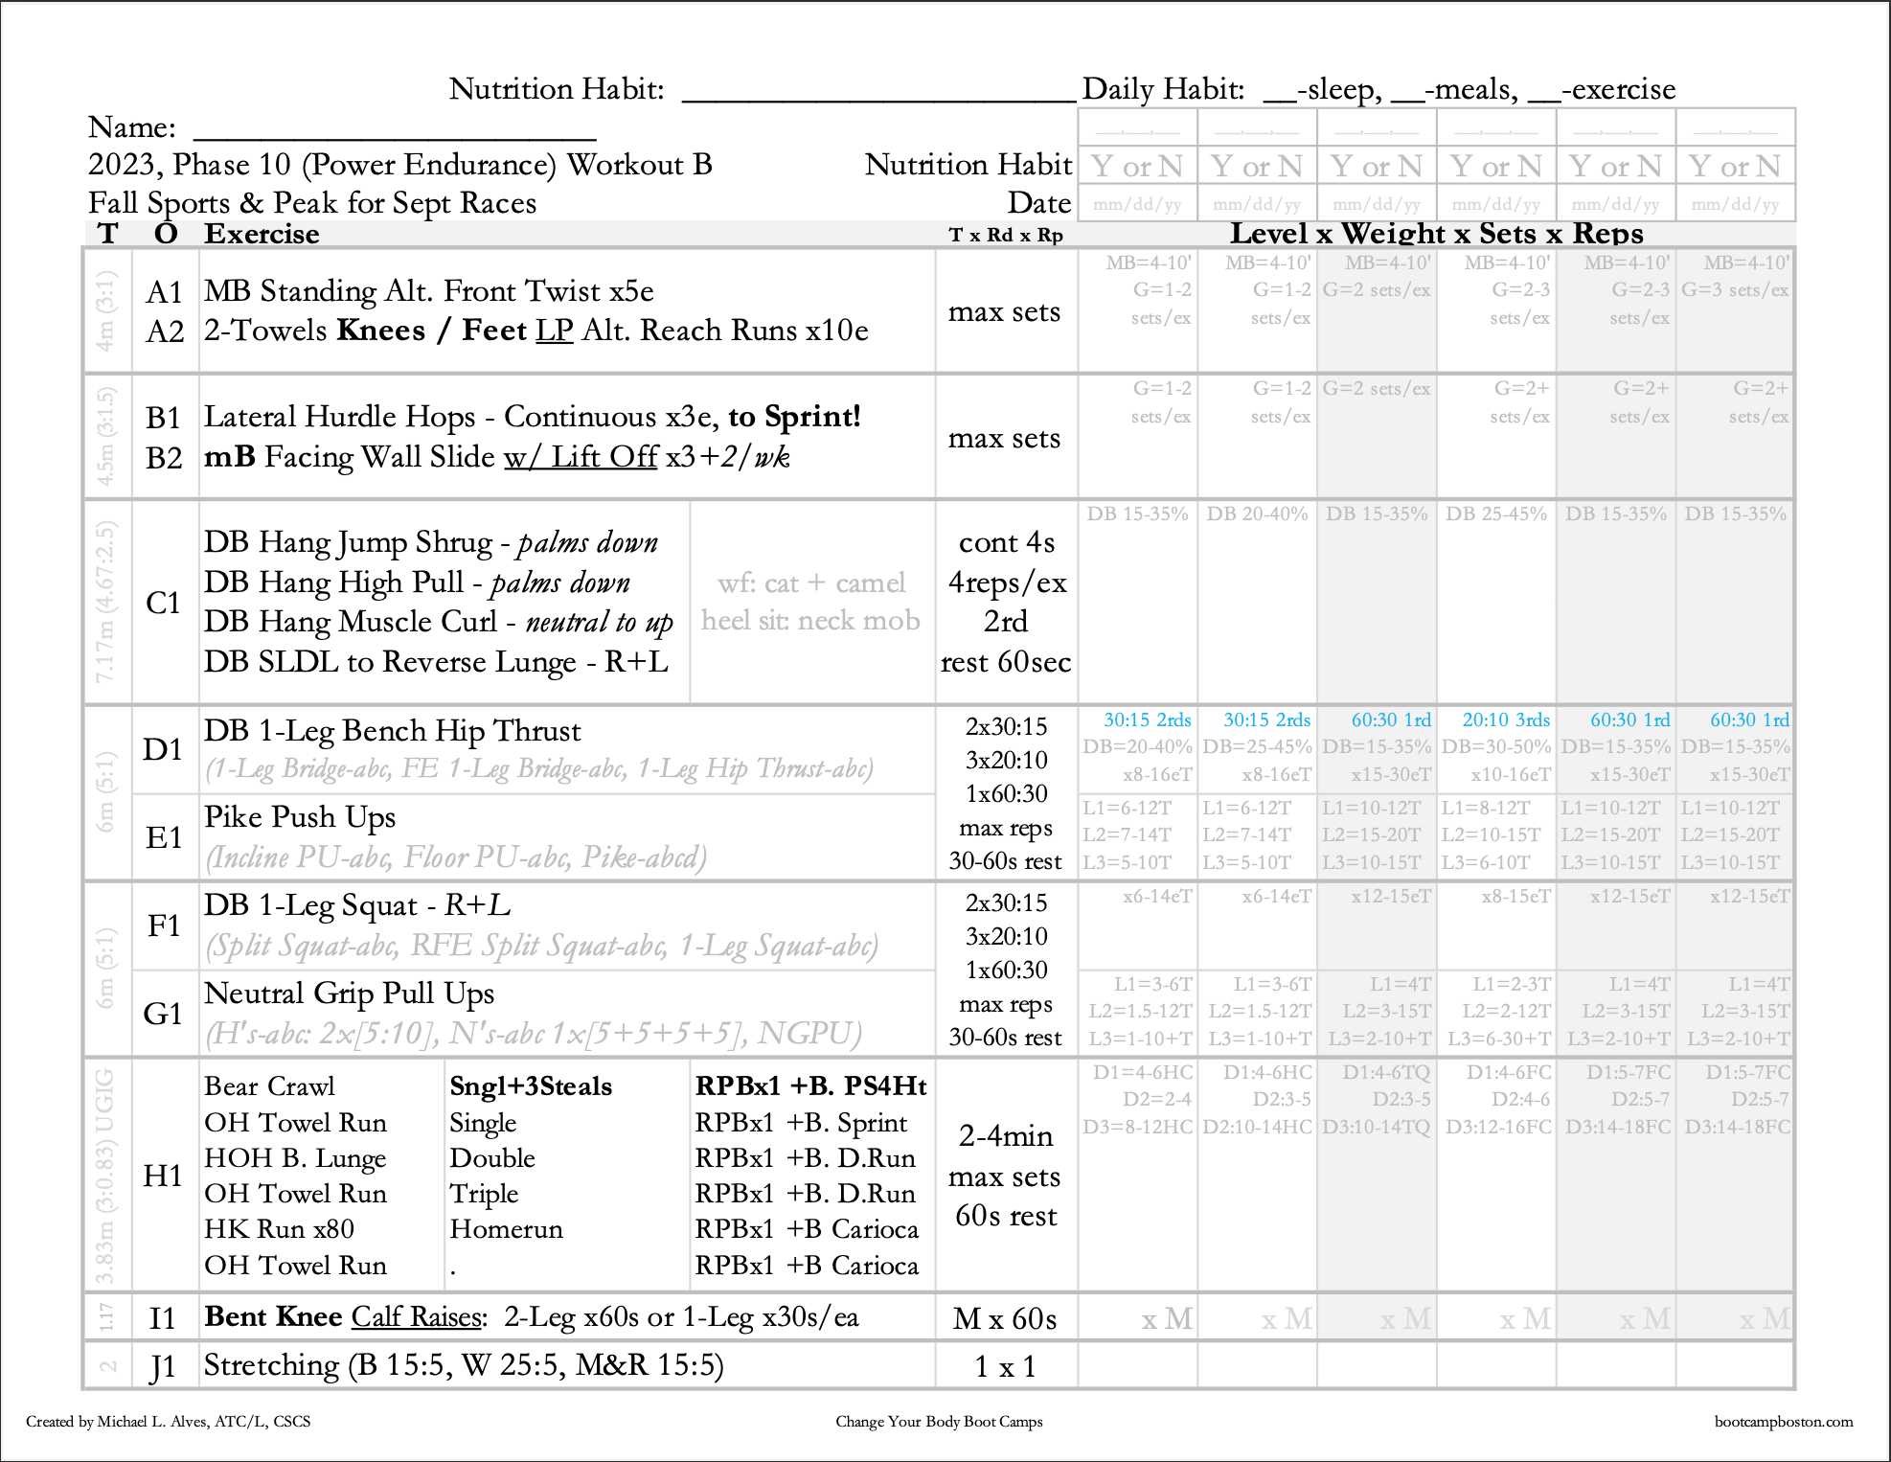Click 'M x 60s' in the I1 row
The image size is (1891, 1462).
pyautogui.click(x=1005, y=1319)
